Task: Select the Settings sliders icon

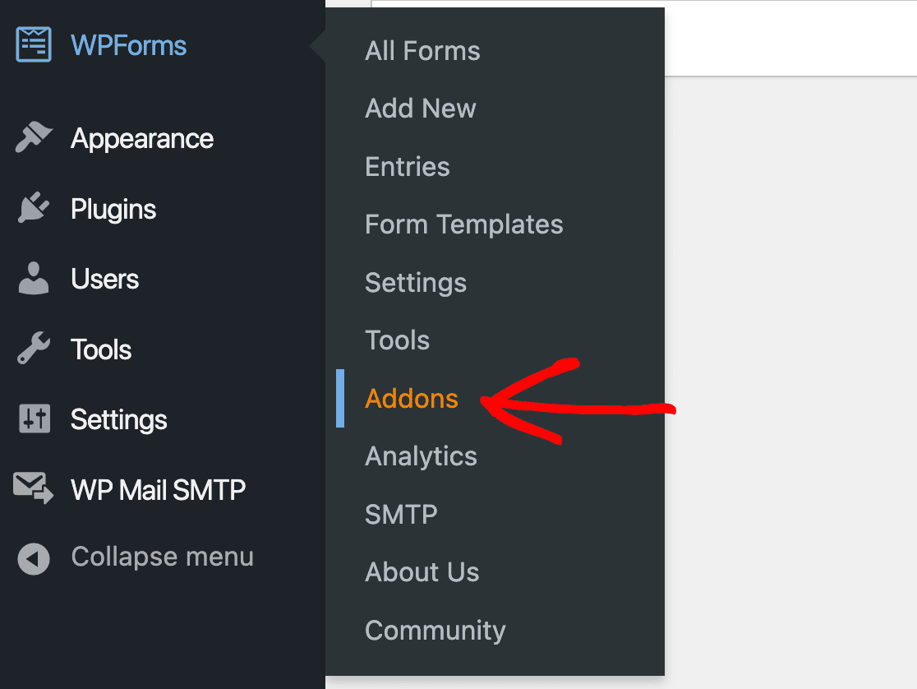Action: [x=33, y=419]
